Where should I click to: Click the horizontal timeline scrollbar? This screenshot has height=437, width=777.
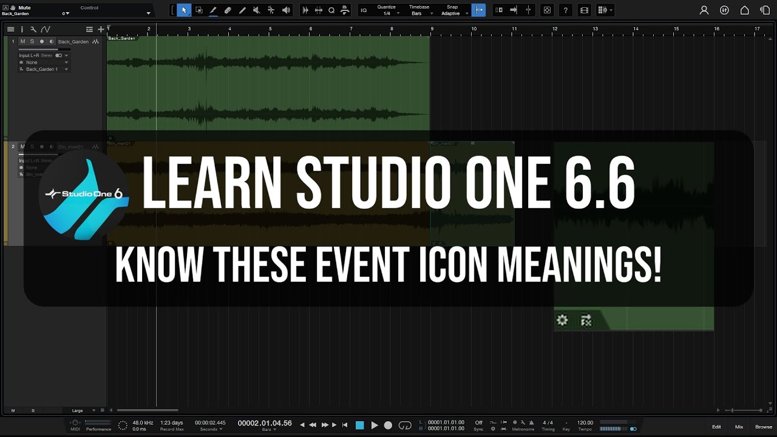[148, 410]
